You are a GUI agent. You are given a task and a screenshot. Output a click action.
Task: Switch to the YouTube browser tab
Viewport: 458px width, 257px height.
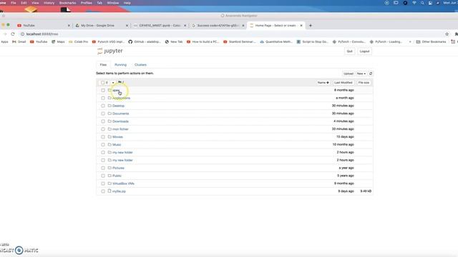pos(44,26)
